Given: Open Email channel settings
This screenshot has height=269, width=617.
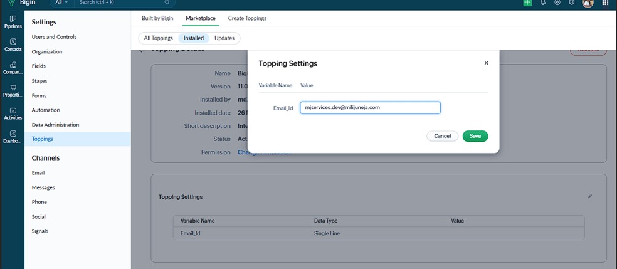Looking at the screenshot, I should tap(38, 172).
